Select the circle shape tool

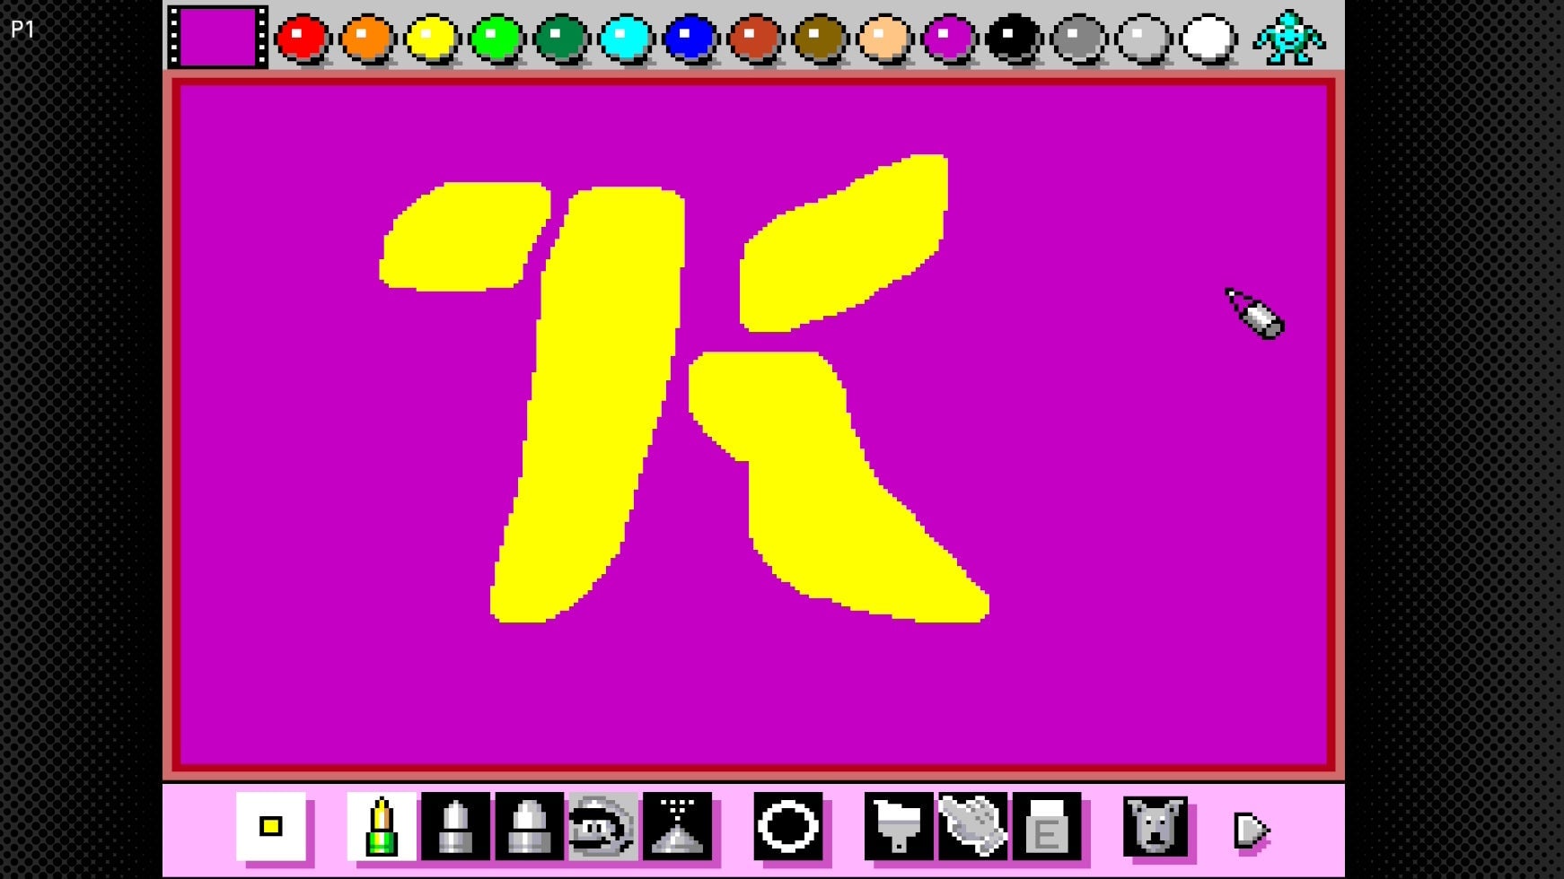(x=788, y=826)
